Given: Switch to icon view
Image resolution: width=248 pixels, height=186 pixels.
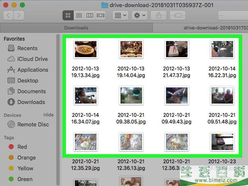Looking at the screenshot, I should [68, 15].
